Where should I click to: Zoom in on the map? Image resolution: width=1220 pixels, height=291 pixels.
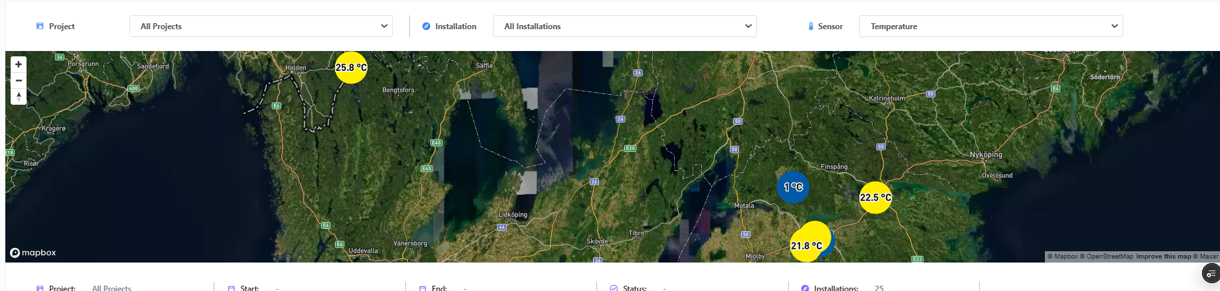pyautogui.click(x=19, y=64)
